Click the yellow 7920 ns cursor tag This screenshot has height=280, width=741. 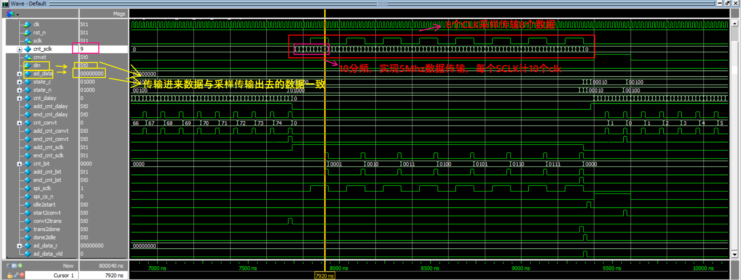point(325,276)
